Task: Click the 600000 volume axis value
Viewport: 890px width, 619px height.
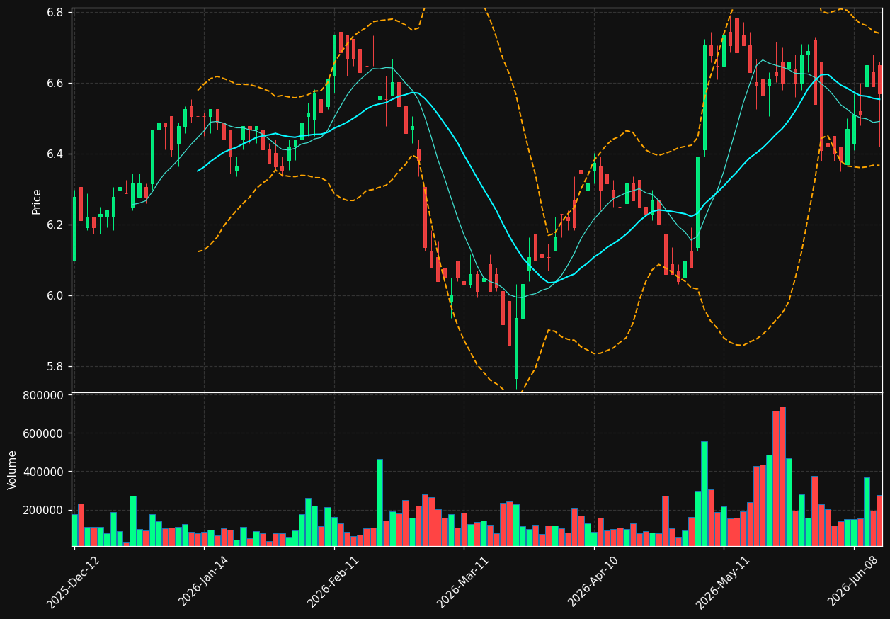Action: [x=43, y=433]
